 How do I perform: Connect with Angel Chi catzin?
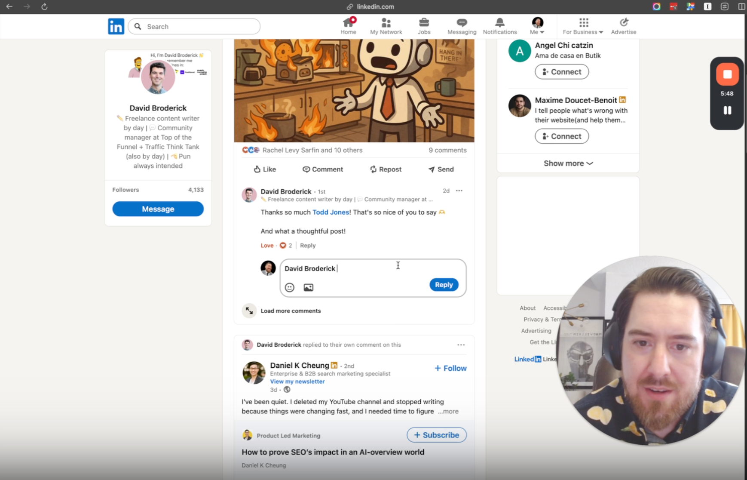point(562,72)
